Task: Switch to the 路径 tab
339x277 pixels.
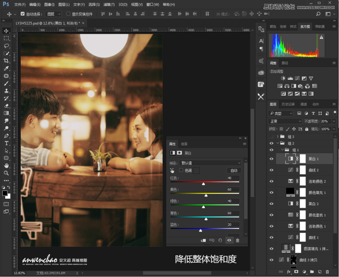Action: pos(285,63)
